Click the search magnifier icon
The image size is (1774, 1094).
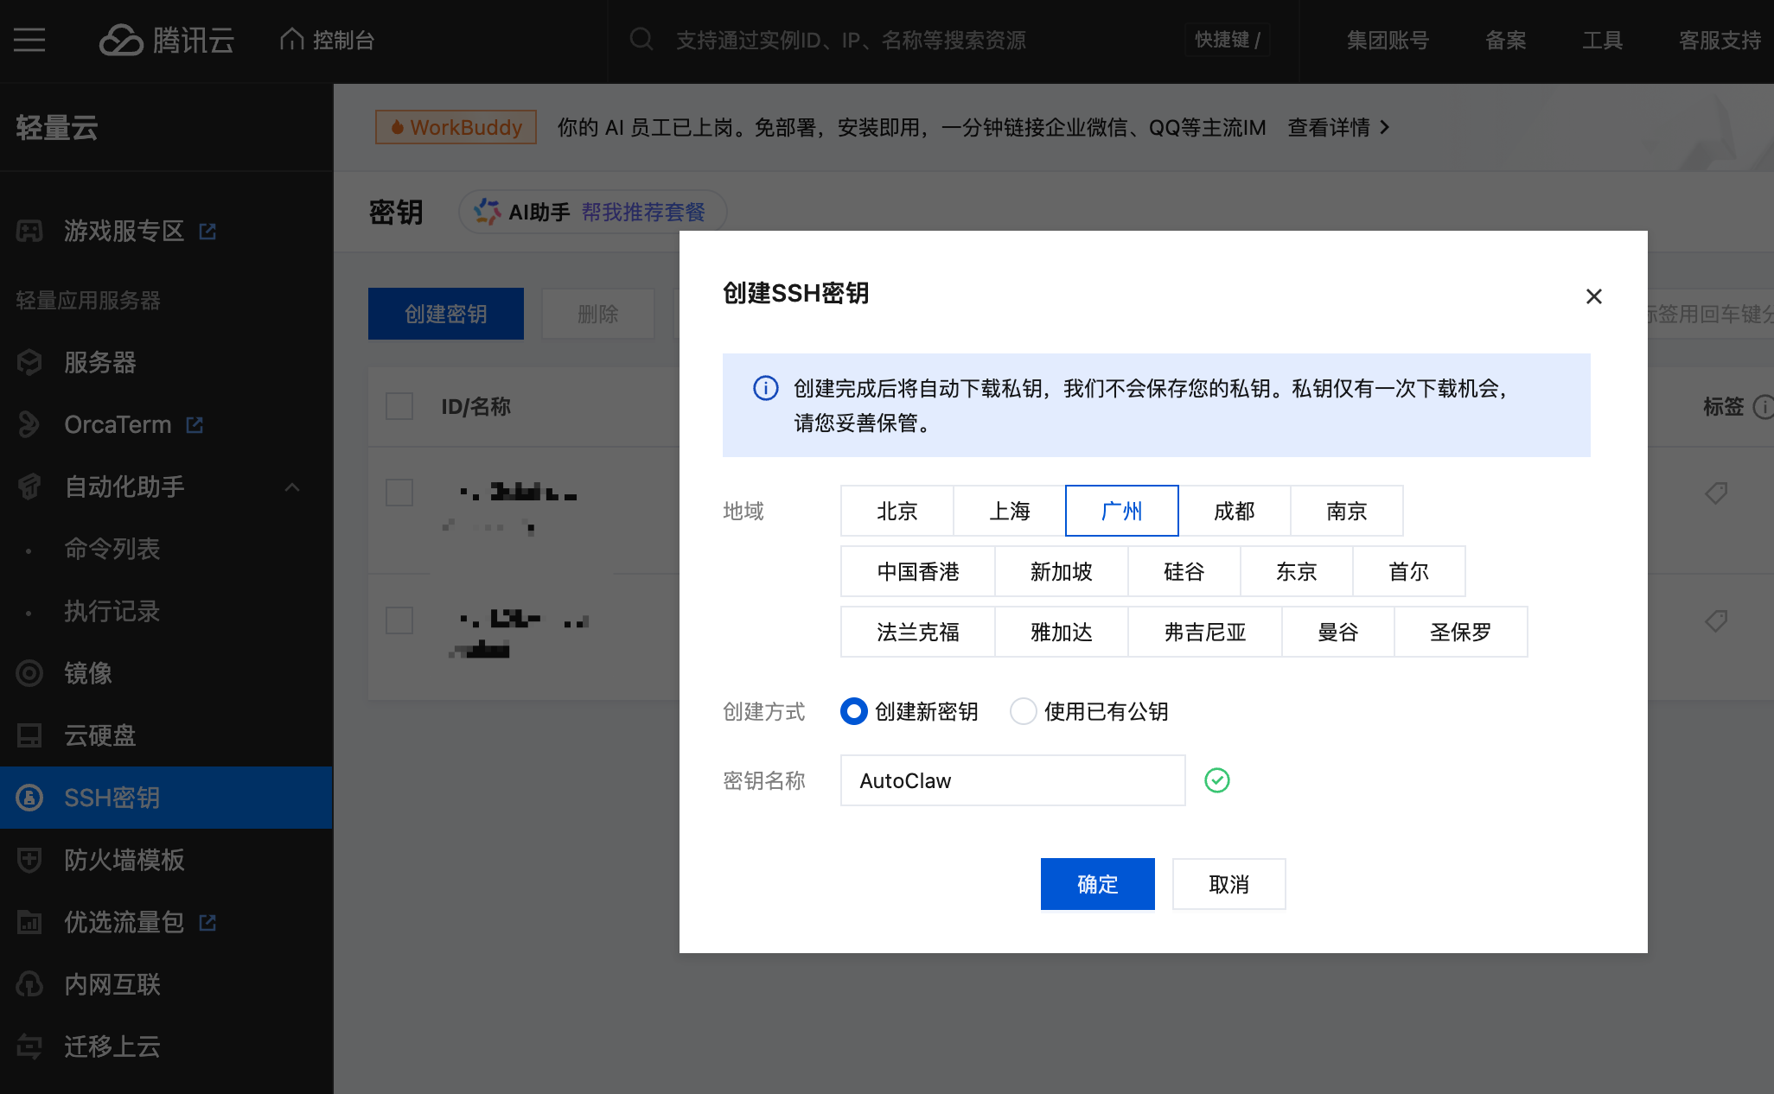(641, 40)
